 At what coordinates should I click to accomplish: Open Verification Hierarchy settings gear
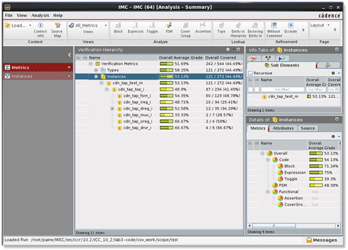(x=228, y=49)
